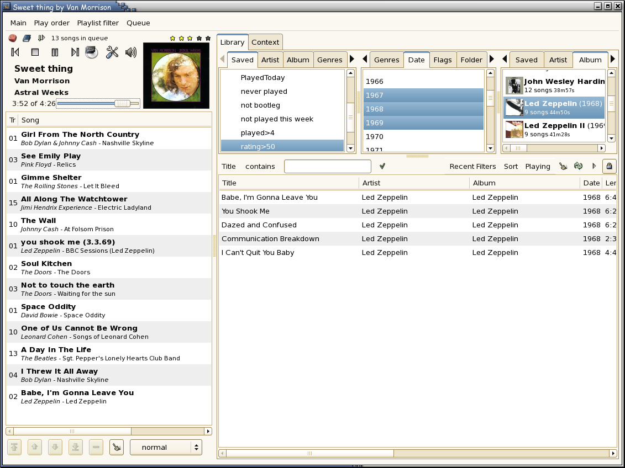625x468 pixels.
Task: Open preferences with the wrench-screwdriver icon
Action: (x=112, y=52)
